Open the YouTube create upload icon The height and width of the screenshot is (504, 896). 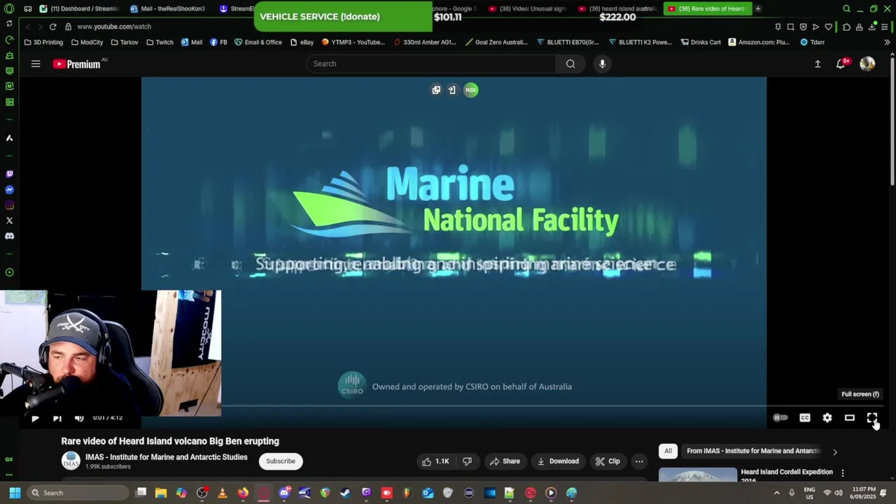point(817,64)
